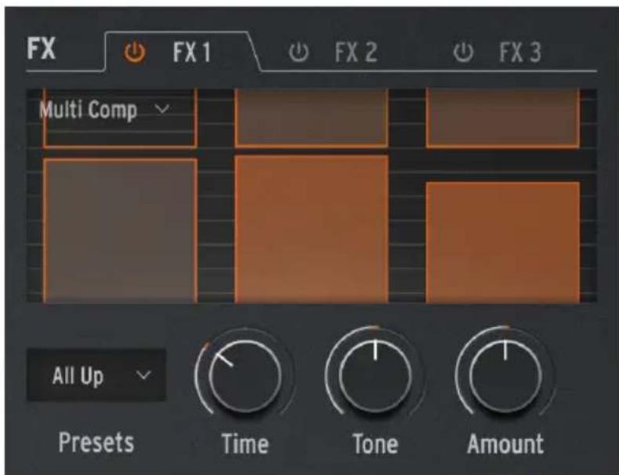Click the Presets label

96,442
